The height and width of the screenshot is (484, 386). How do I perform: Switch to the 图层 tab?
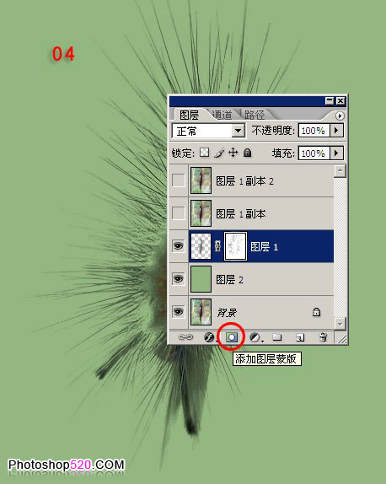[189, 116]
